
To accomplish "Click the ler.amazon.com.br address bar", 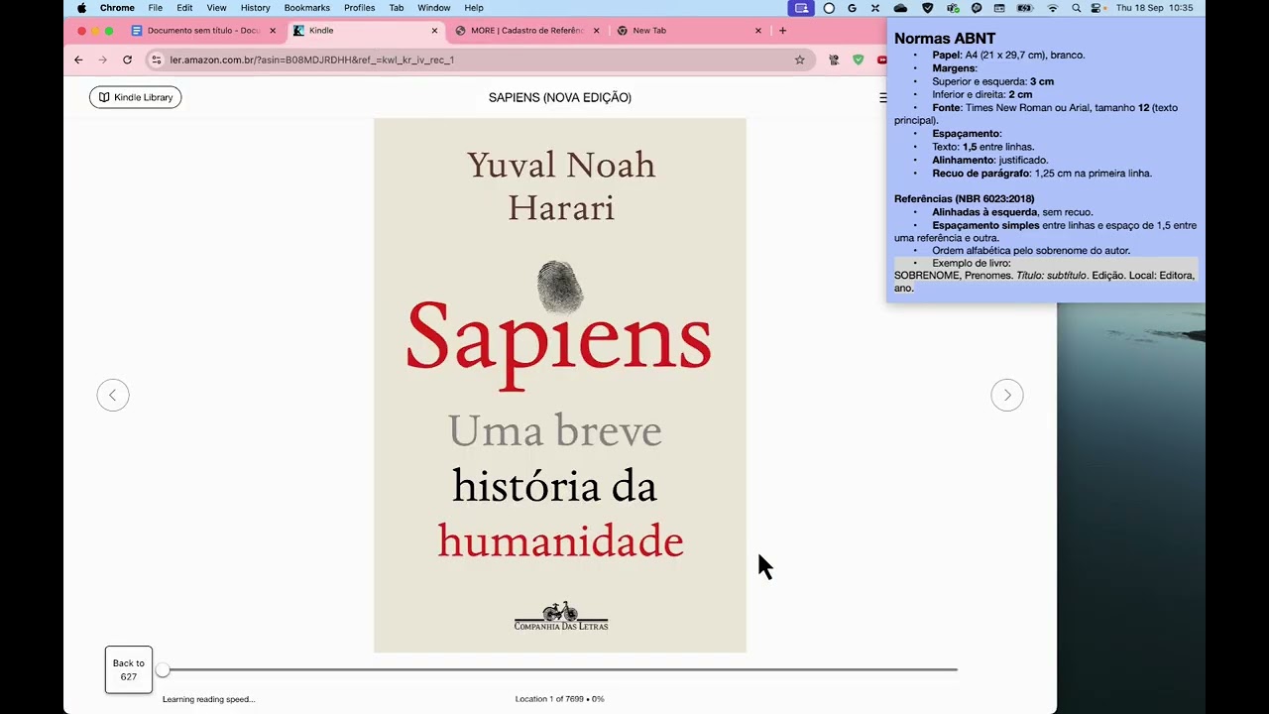I will coord(480,59).
